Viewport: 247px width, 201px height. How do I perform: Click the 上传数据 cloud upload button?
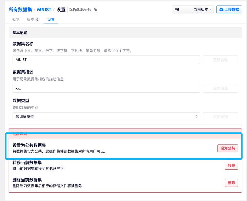click(x=229, y=9)
